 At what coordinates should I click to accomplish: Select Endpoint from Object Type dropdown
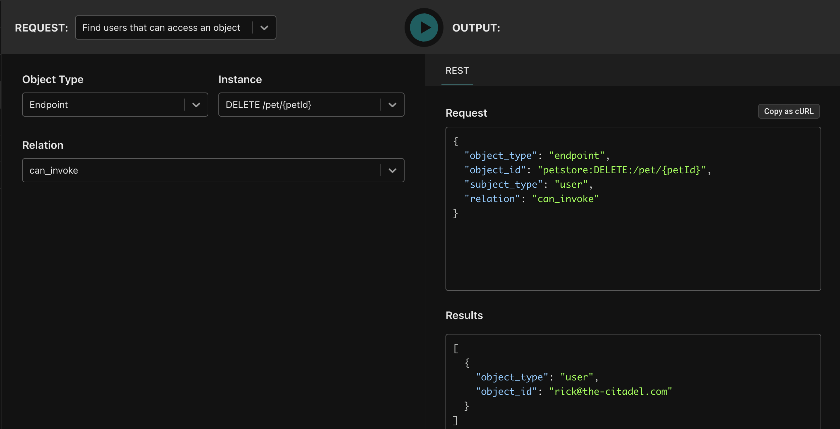point(115,104)
